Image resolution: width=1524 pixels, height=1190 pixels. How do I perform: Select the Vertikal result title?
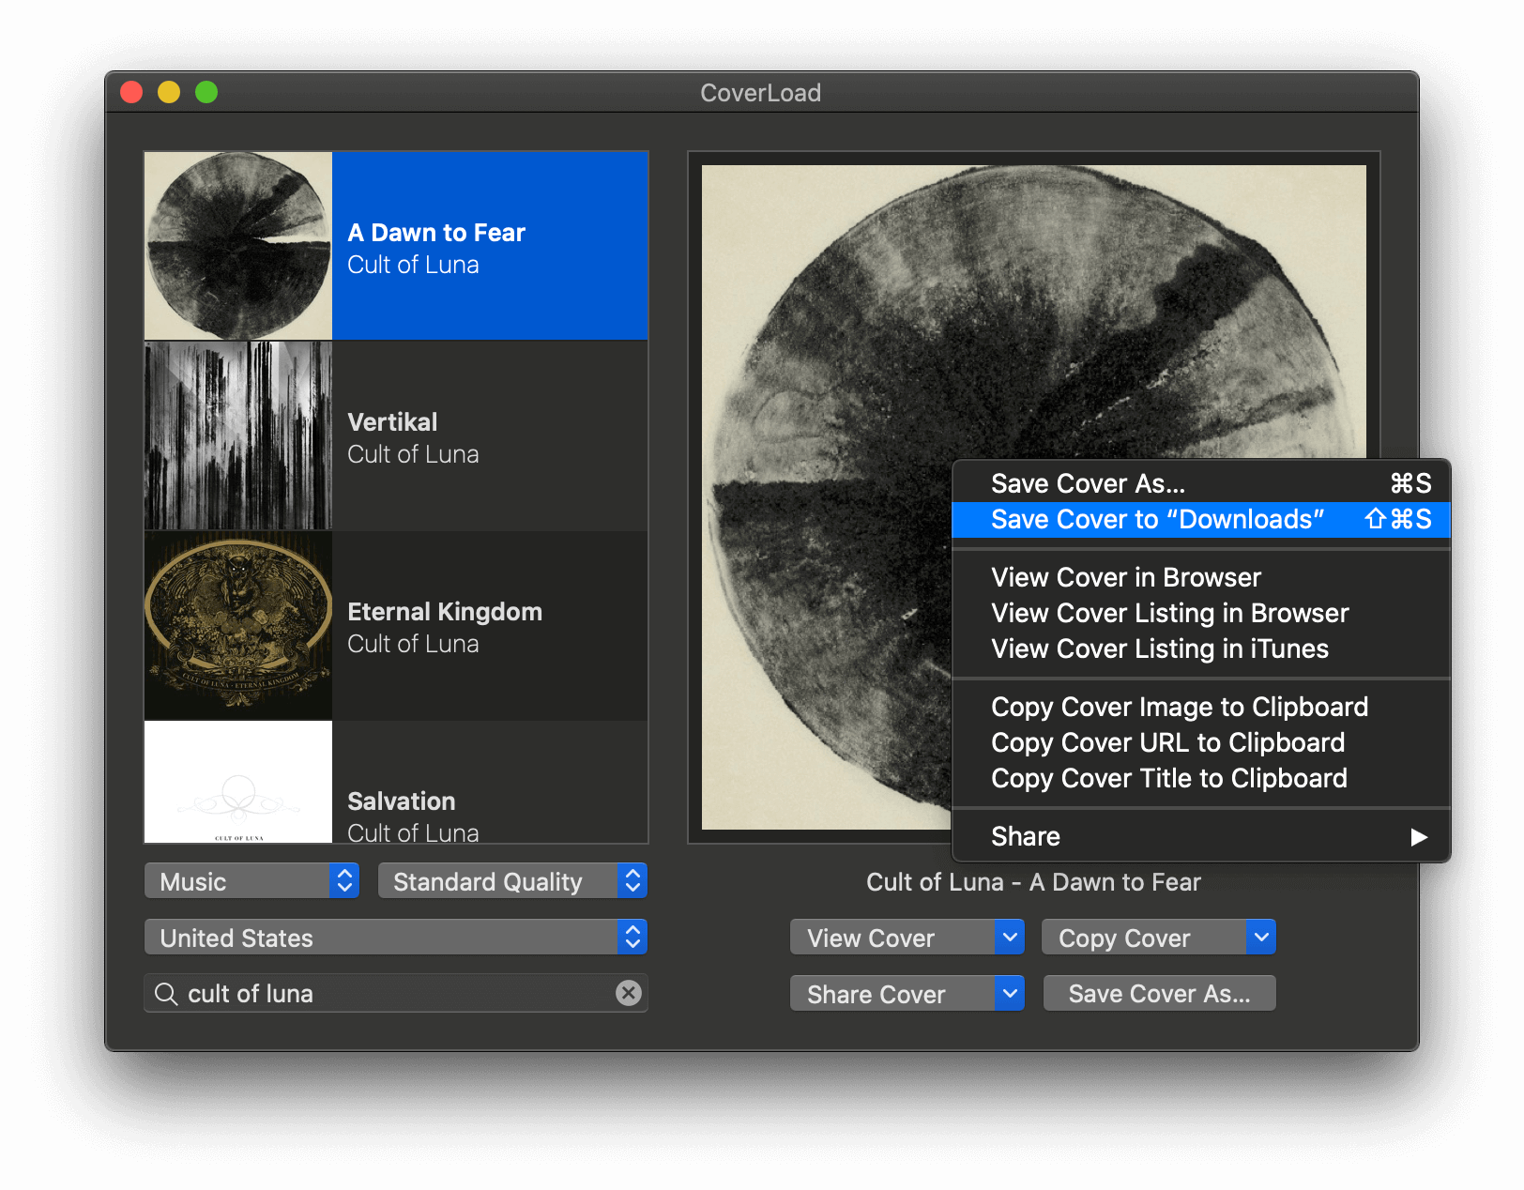392,422
